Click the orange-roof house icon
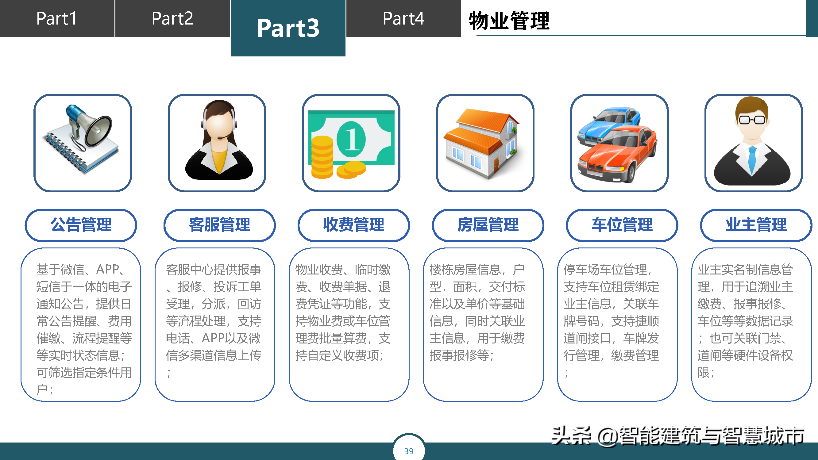Image resolution: width=818 pixels, height=460 pixels. pos(485,143)
